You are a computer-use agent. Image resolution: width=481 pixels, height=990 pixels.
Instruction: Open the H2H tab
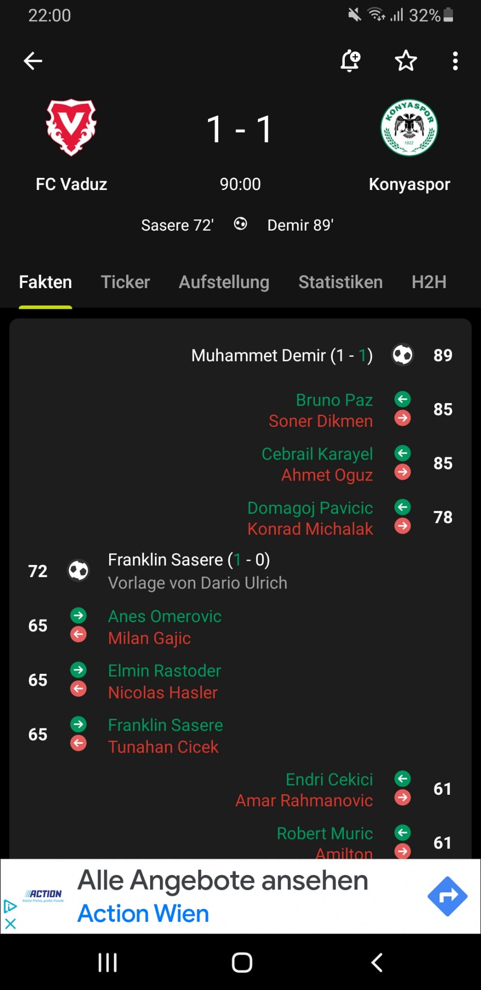point(429,282)
